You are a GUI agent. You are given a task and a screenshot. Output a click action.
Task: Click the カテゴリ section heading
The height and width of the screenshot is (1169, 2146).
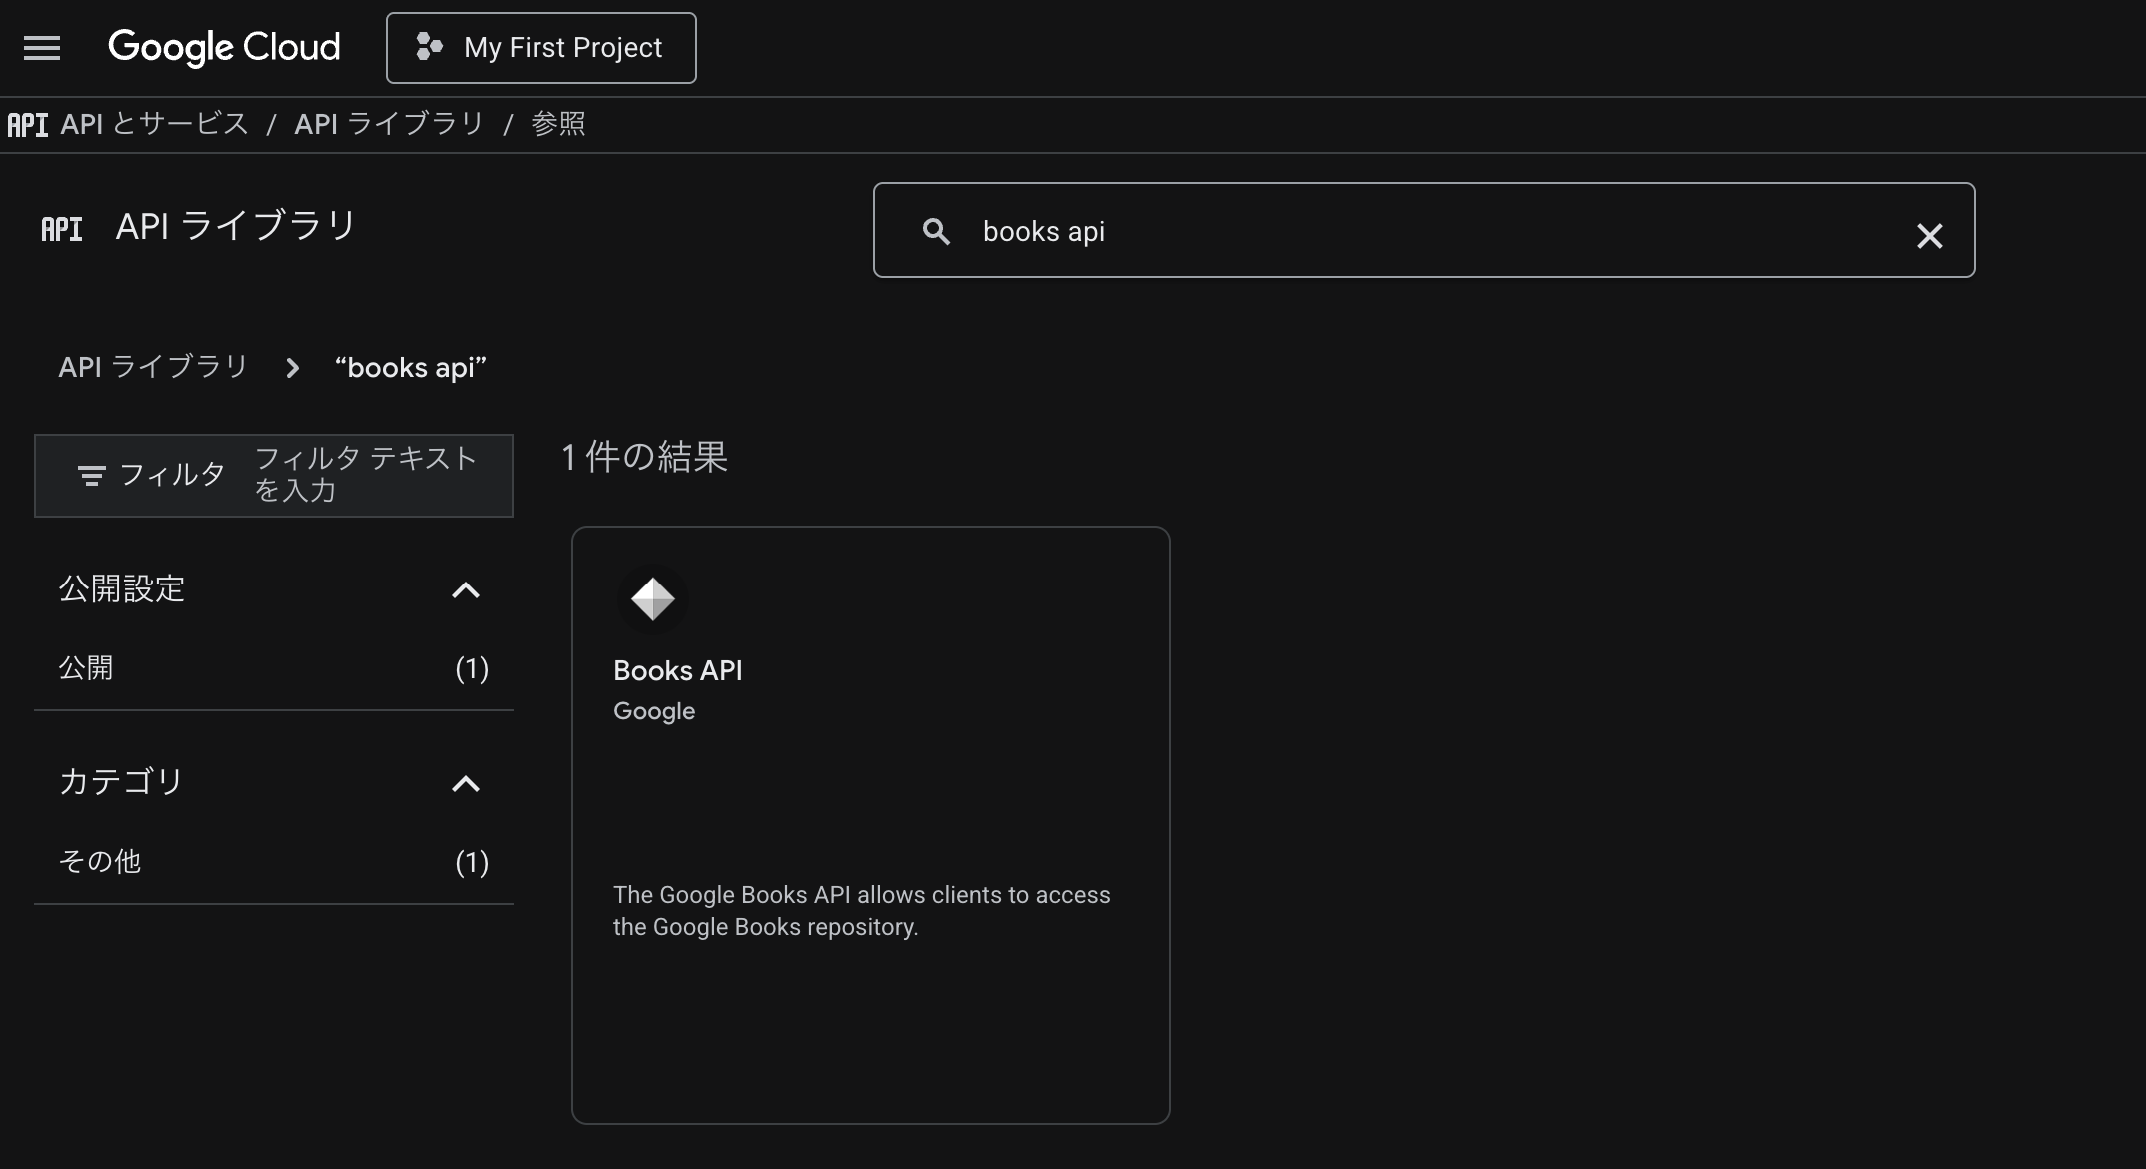coord(121,782)
